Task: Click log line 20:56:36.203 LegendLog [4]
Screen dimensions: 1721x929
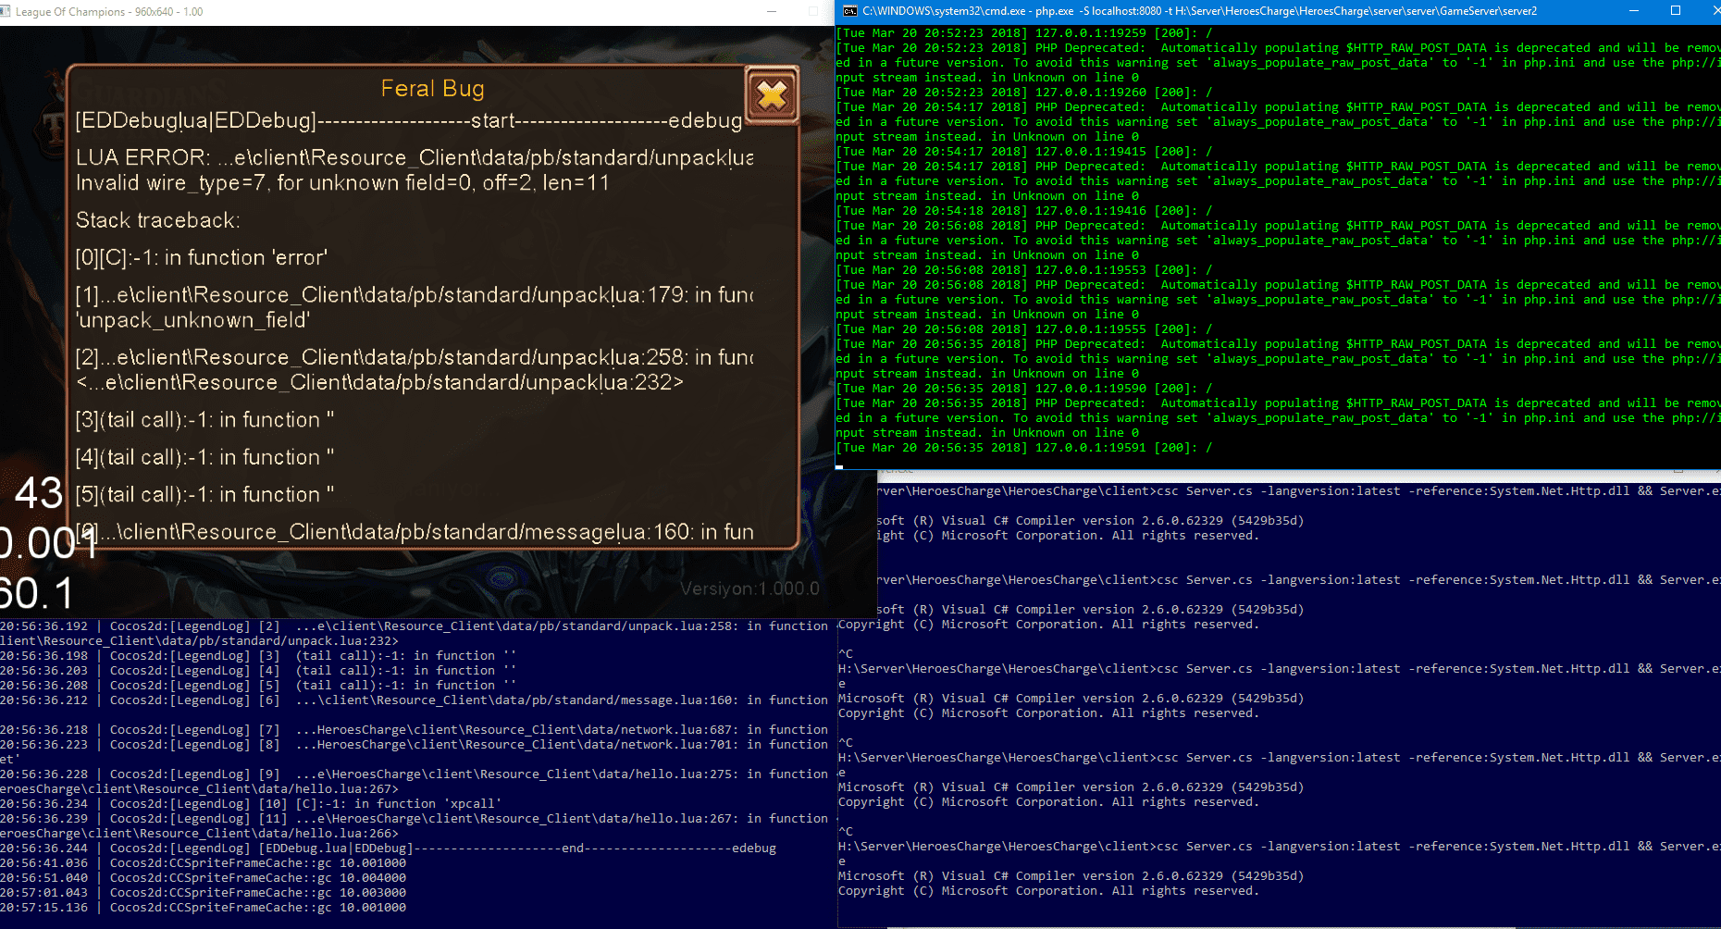Action: pyautogui.click(x=258, y=671)
